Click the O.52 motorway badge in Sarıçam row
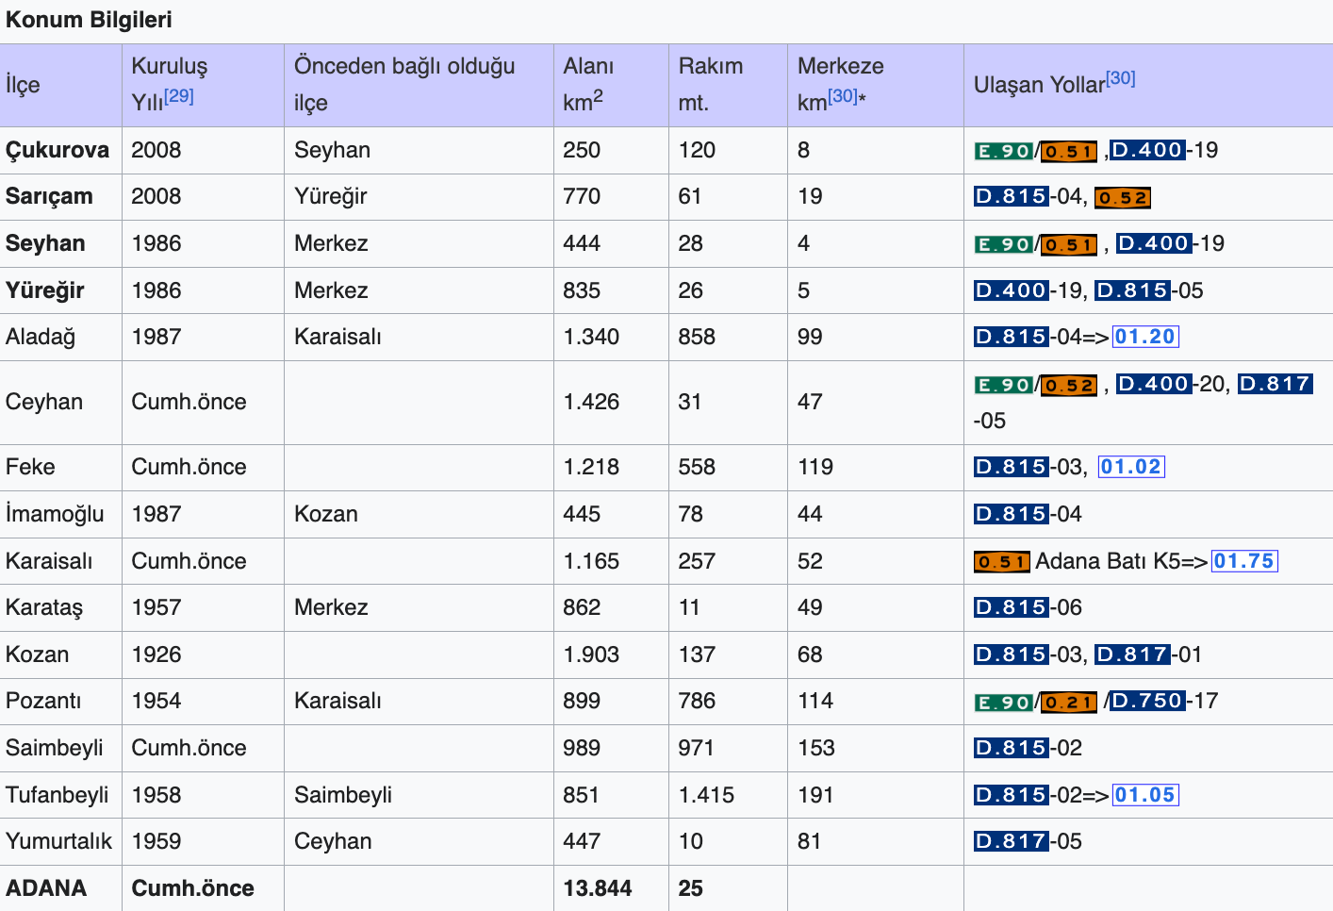The height and width of the screenshot is (911, 1333). [x=1123, y=198]
